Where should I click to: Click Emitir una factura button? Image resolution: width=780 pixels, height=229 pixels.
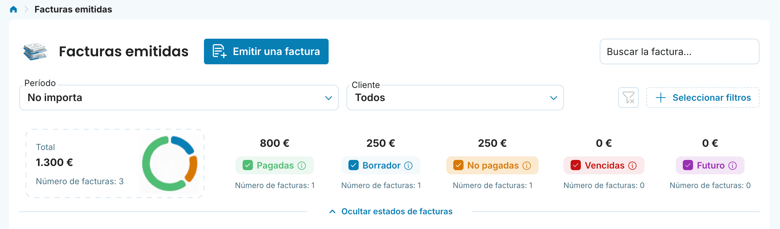tap(266, 51)
